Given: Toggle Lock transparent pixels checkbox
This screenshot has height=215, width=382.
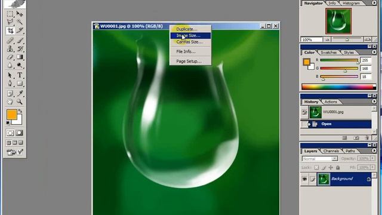Looking at the screenshot, I should (316, 167).
